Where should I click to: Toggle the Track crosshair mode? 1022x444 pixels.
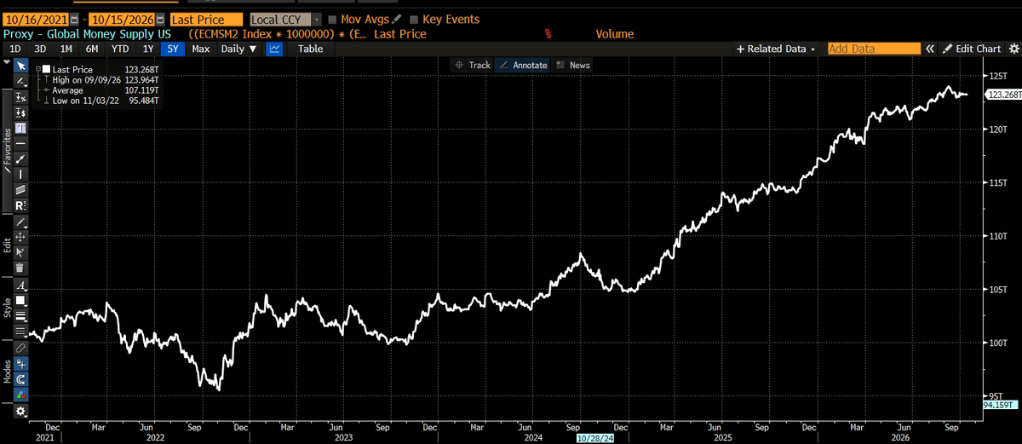tap(473, 65)
